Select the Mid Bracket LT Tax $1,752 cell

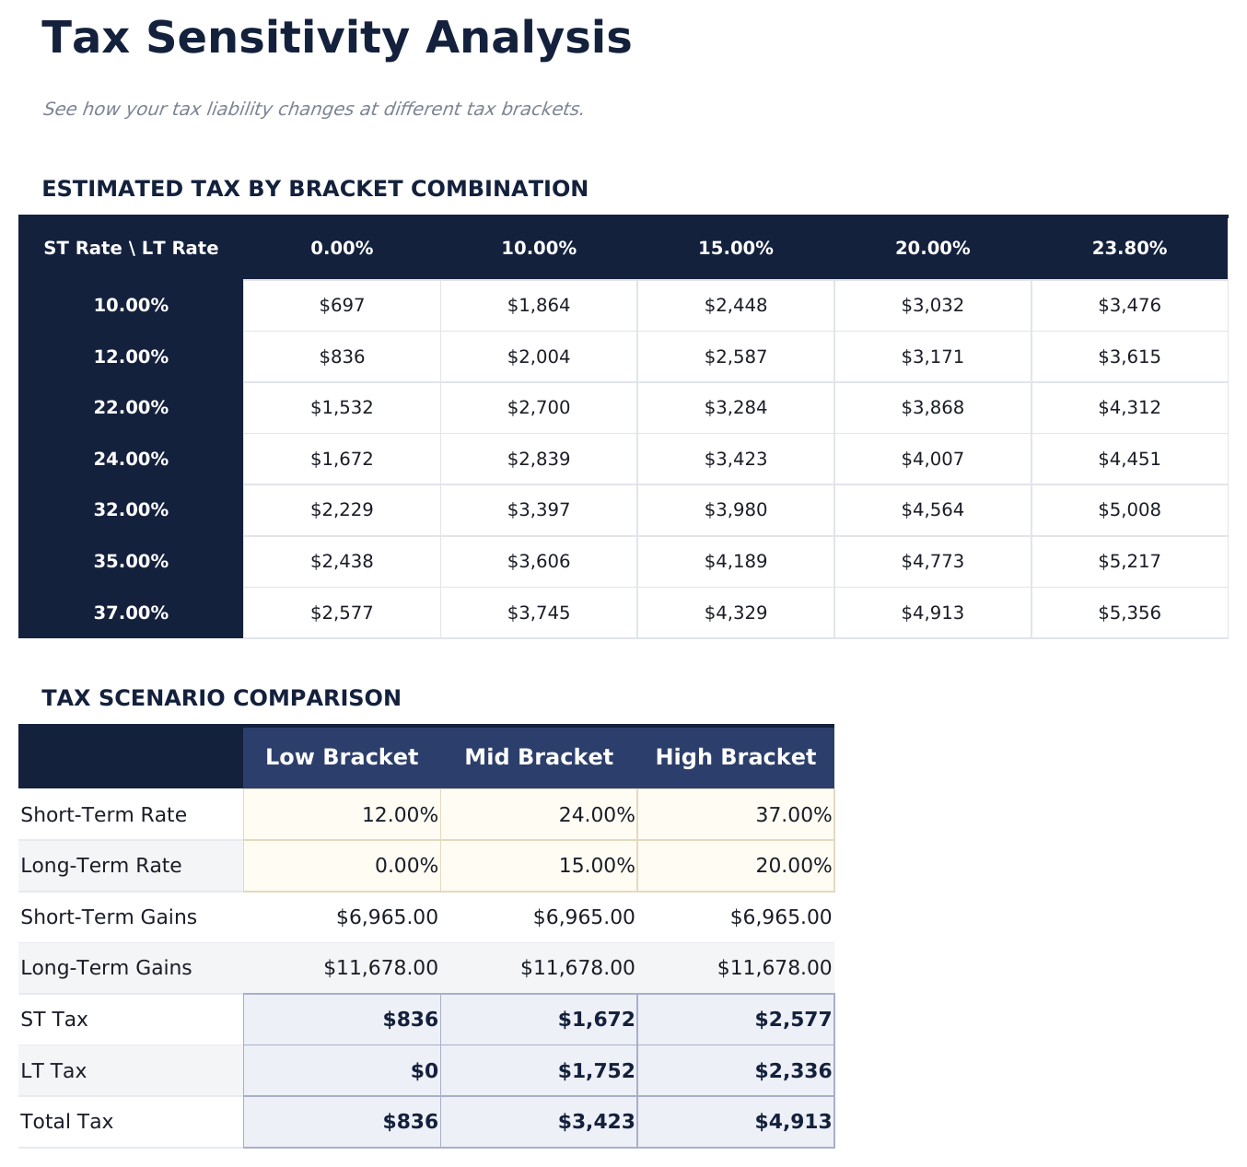click(x=539, y=1070)
